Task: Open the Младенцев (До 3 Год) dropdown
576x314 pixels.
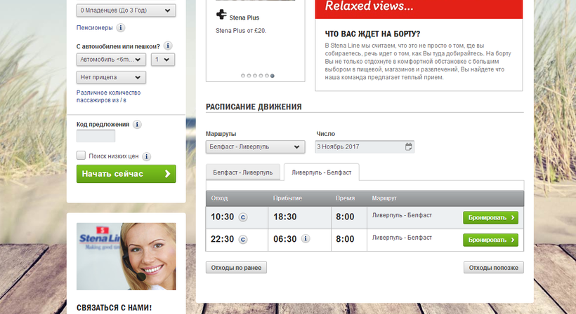Action: [126, 11]
